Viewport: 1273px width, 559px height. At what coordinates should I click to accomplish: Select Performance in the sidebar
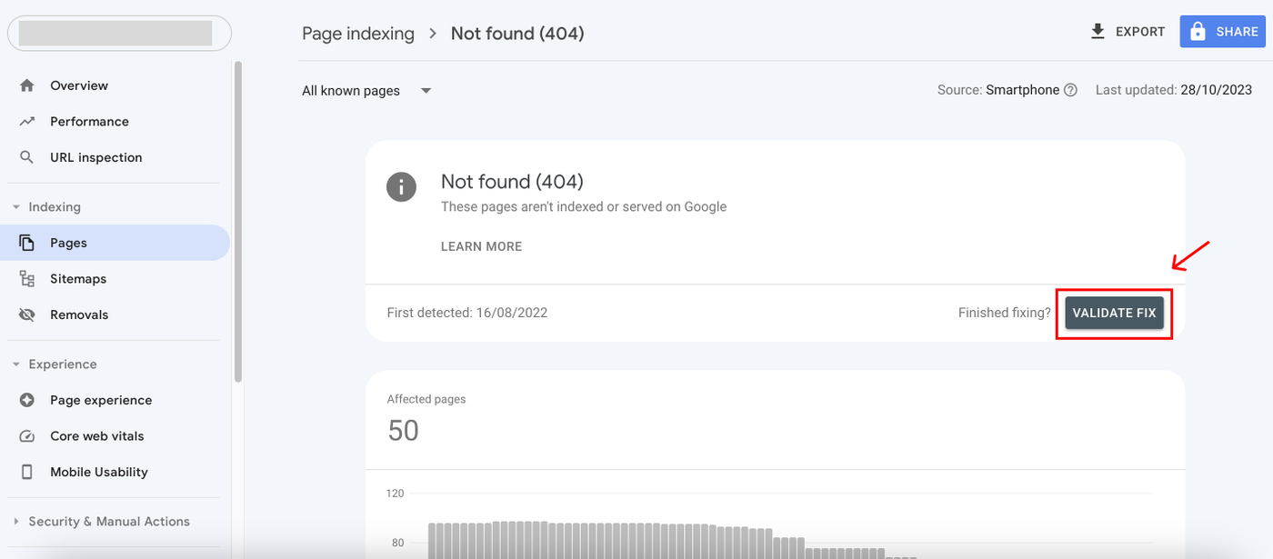pos(89,121)
